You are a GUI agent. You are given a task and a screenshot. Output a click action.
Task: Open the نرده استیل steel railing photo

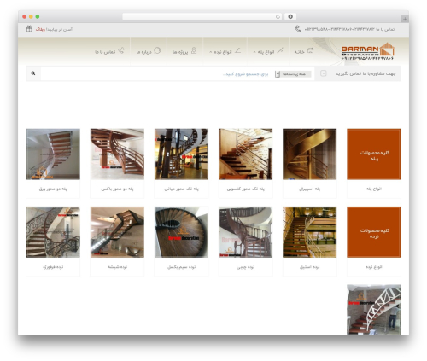tap(309, 232)
